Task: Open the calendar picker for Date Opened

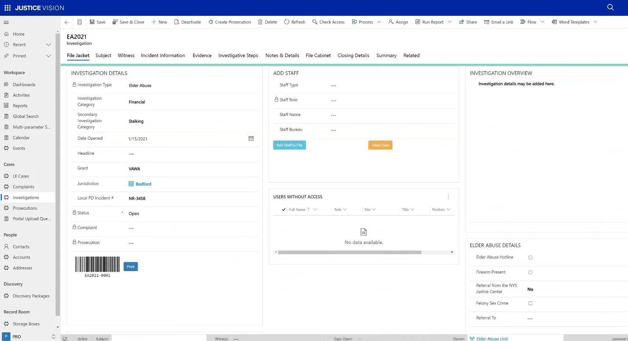Action: click(x=251, y=138)
